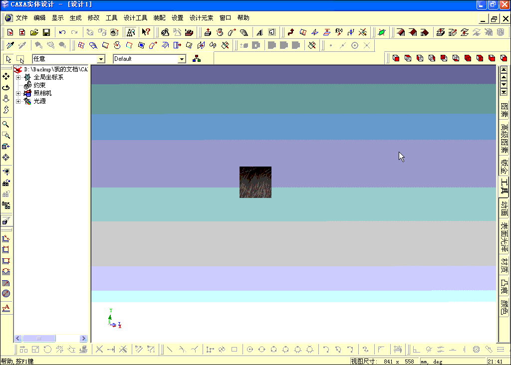Click the dimension text A icon on the left toolbar
The image size is (511, 365).
[x=6, y=308]
